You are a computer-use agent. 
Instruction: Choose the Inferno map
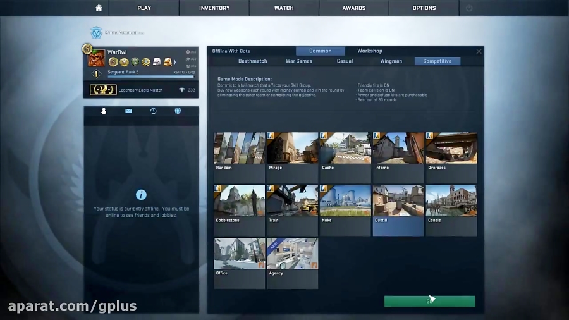398,158
